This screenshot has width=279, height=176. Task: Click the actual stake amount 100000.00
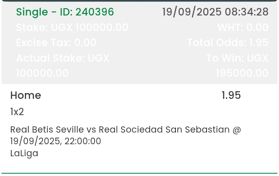click(42, 73)
